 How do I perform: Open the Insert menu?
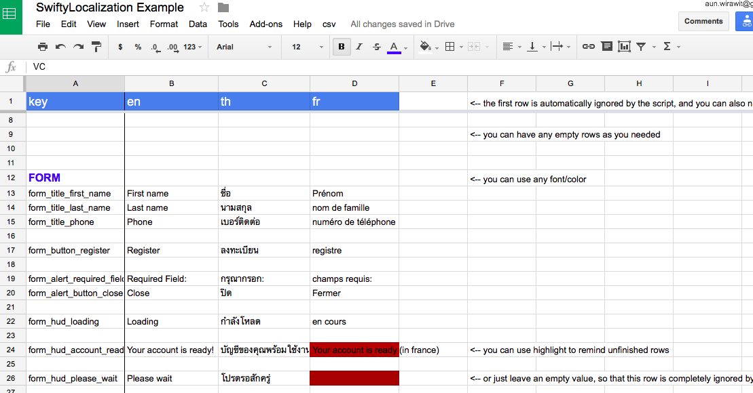click(128, 24)
